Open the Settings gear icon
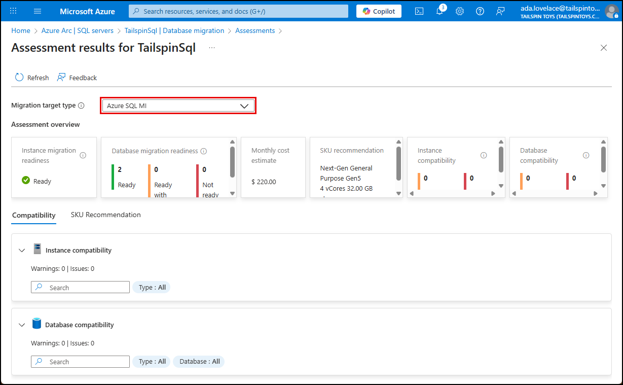Viewport: 623px width, 385px height. pyautogui.click(x=459, y=11)
